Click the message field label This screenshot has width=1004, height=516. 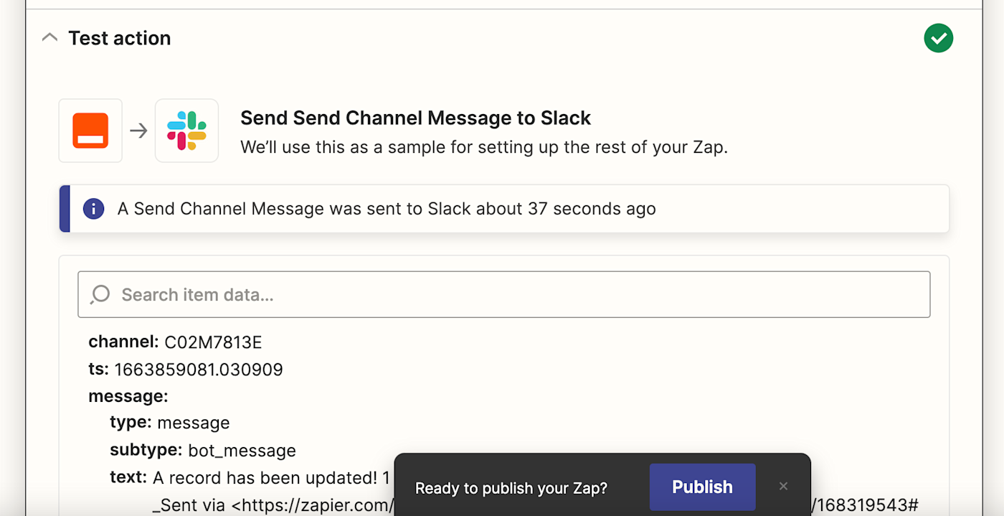tap(128, 396)
